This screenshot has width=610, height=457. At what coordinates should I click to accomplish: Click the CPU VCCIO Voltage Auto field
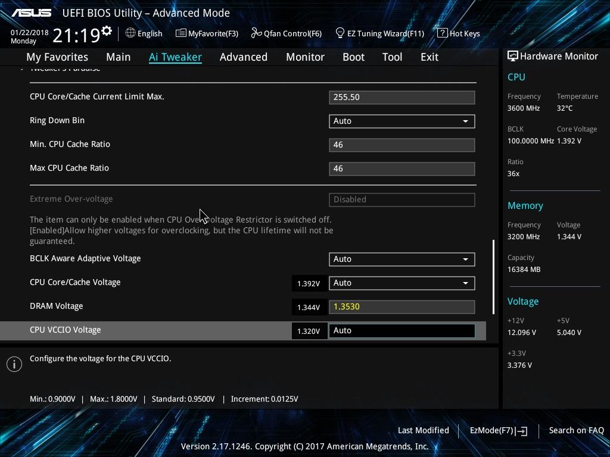402,331
